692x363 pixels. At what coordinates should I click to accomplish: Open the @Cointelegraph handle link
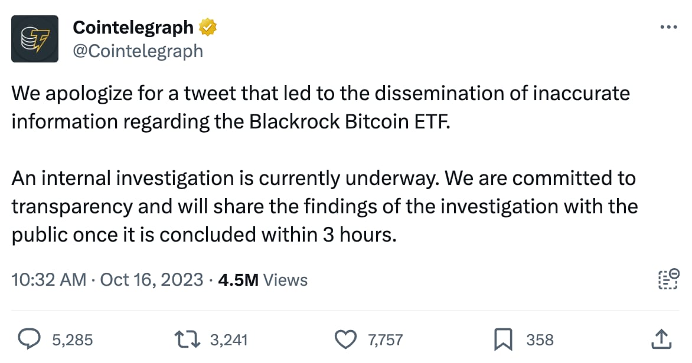[x=138, y=51]
